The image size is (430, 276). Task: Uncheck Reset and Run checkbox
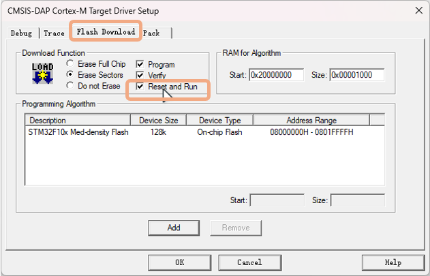[140, 87]
